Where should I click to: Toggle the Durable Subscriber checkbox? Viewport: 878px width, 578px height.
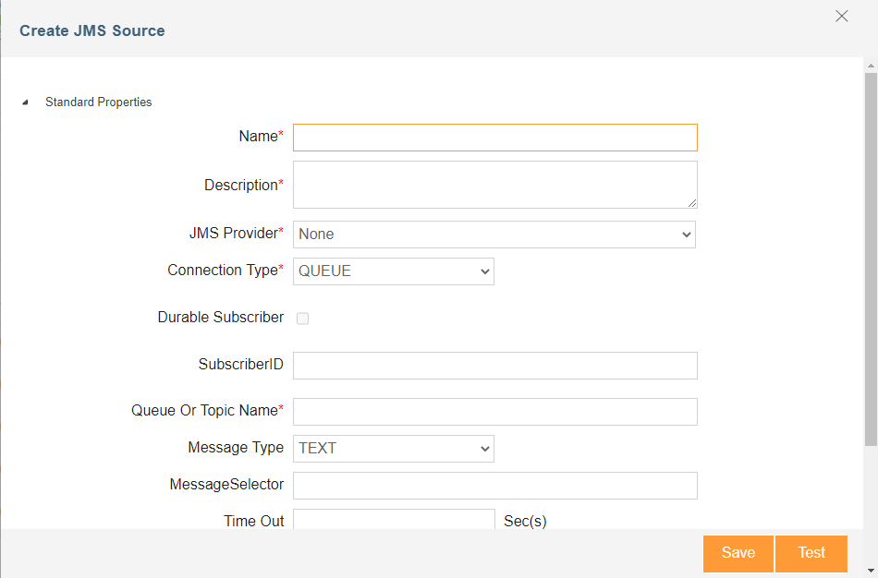click(302, 319)
